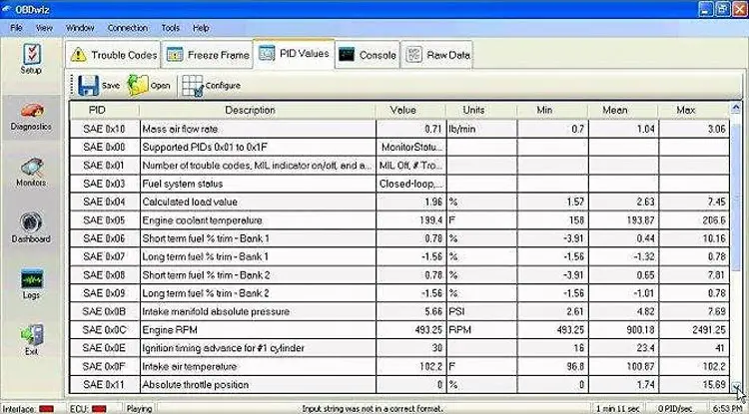The height and width of the screenshot is (414, 749).
Task: Open the File menu
Action: tap(16, 28)
